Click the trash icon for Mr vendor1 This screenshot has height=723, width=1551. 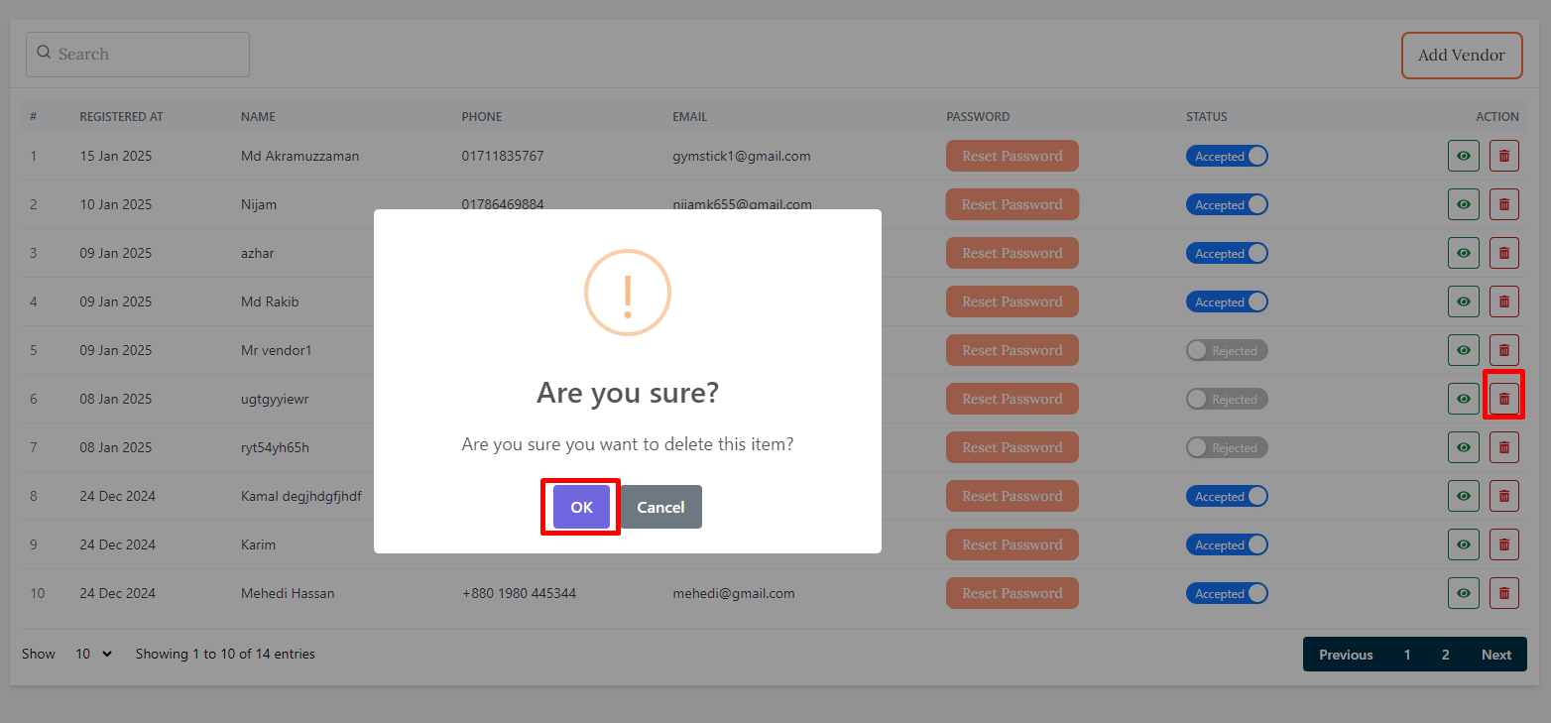click(1503, 350)
